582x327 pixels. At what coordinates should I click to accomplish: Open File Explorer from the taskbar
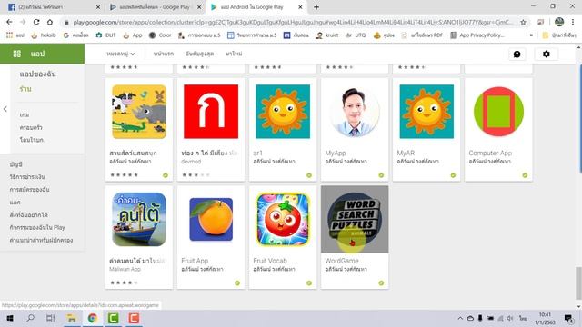coord(72,318)
